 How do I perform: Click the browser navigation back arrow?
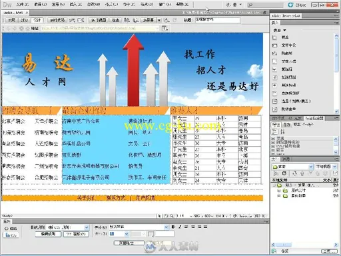coord(9,29)
